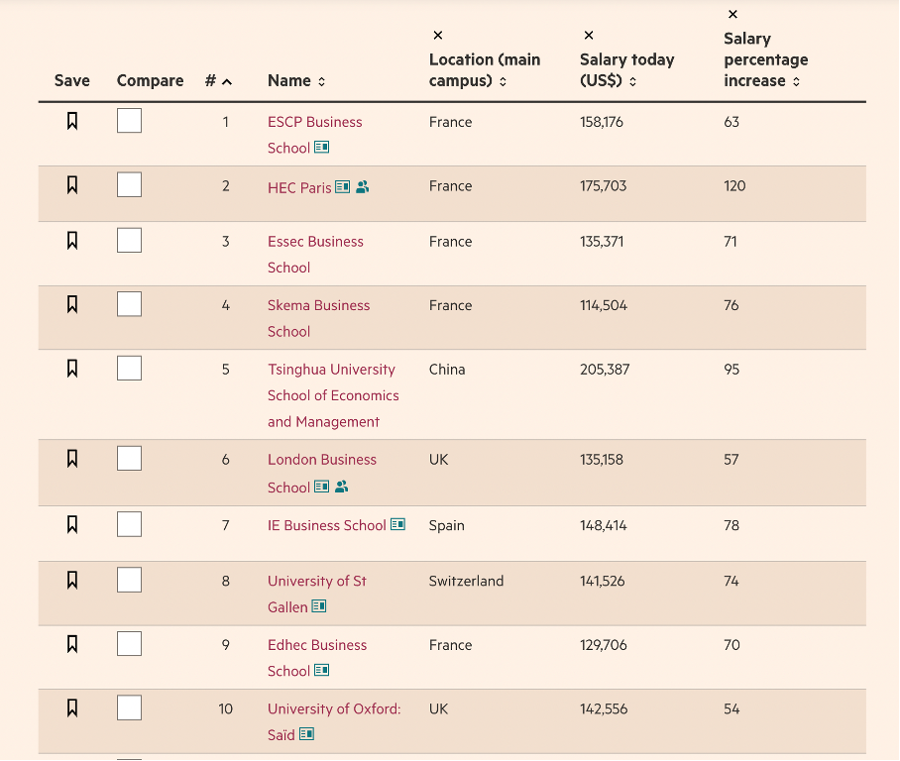Screen dimensions: 900x761
Task: Click people icon beside London Business School
Action: 342,487
